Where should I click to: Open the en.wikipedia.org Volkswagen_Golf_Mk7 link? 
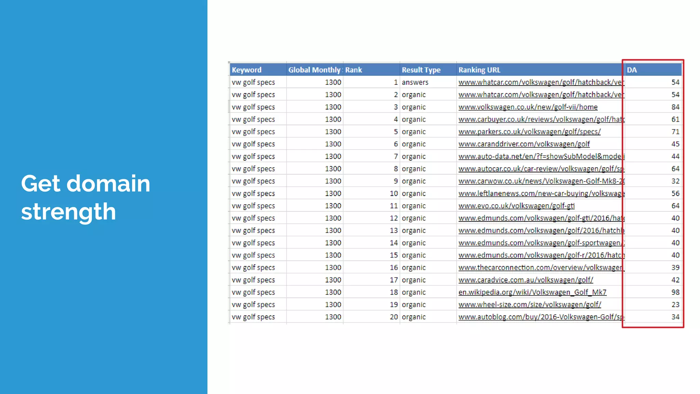[x=533, y=292]
